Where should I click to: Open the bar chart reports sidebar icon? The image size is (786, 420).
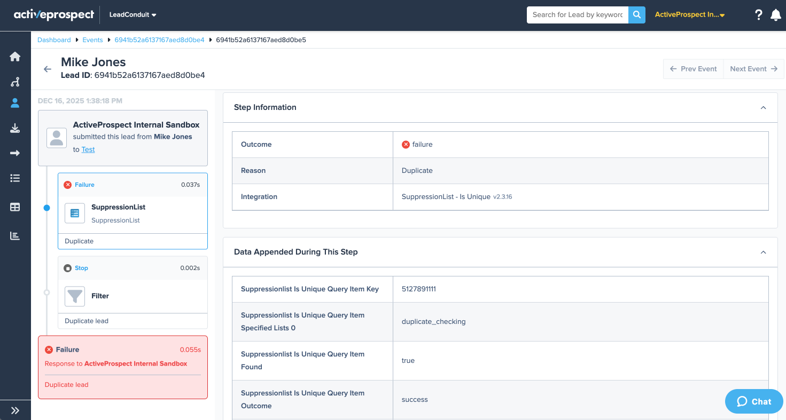pyautogui.click(x=15, y=235)
